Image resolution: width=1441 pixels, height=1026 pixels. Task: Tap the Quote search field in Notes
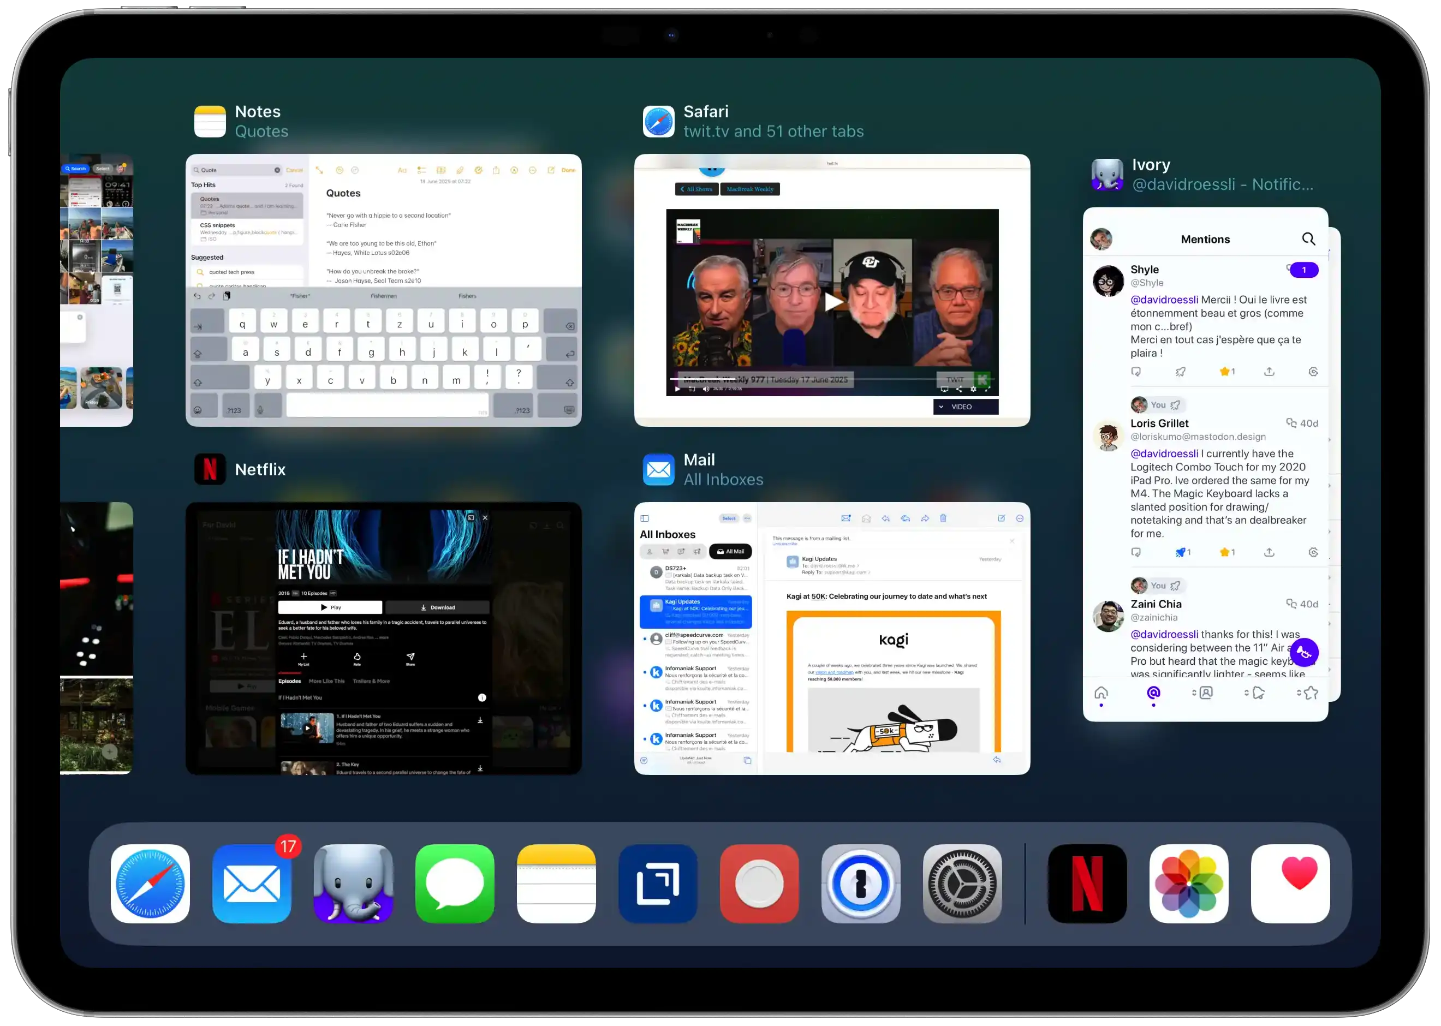coord(237,170)
